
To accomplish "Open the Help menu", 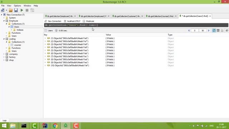I will [x=36, y=6].
